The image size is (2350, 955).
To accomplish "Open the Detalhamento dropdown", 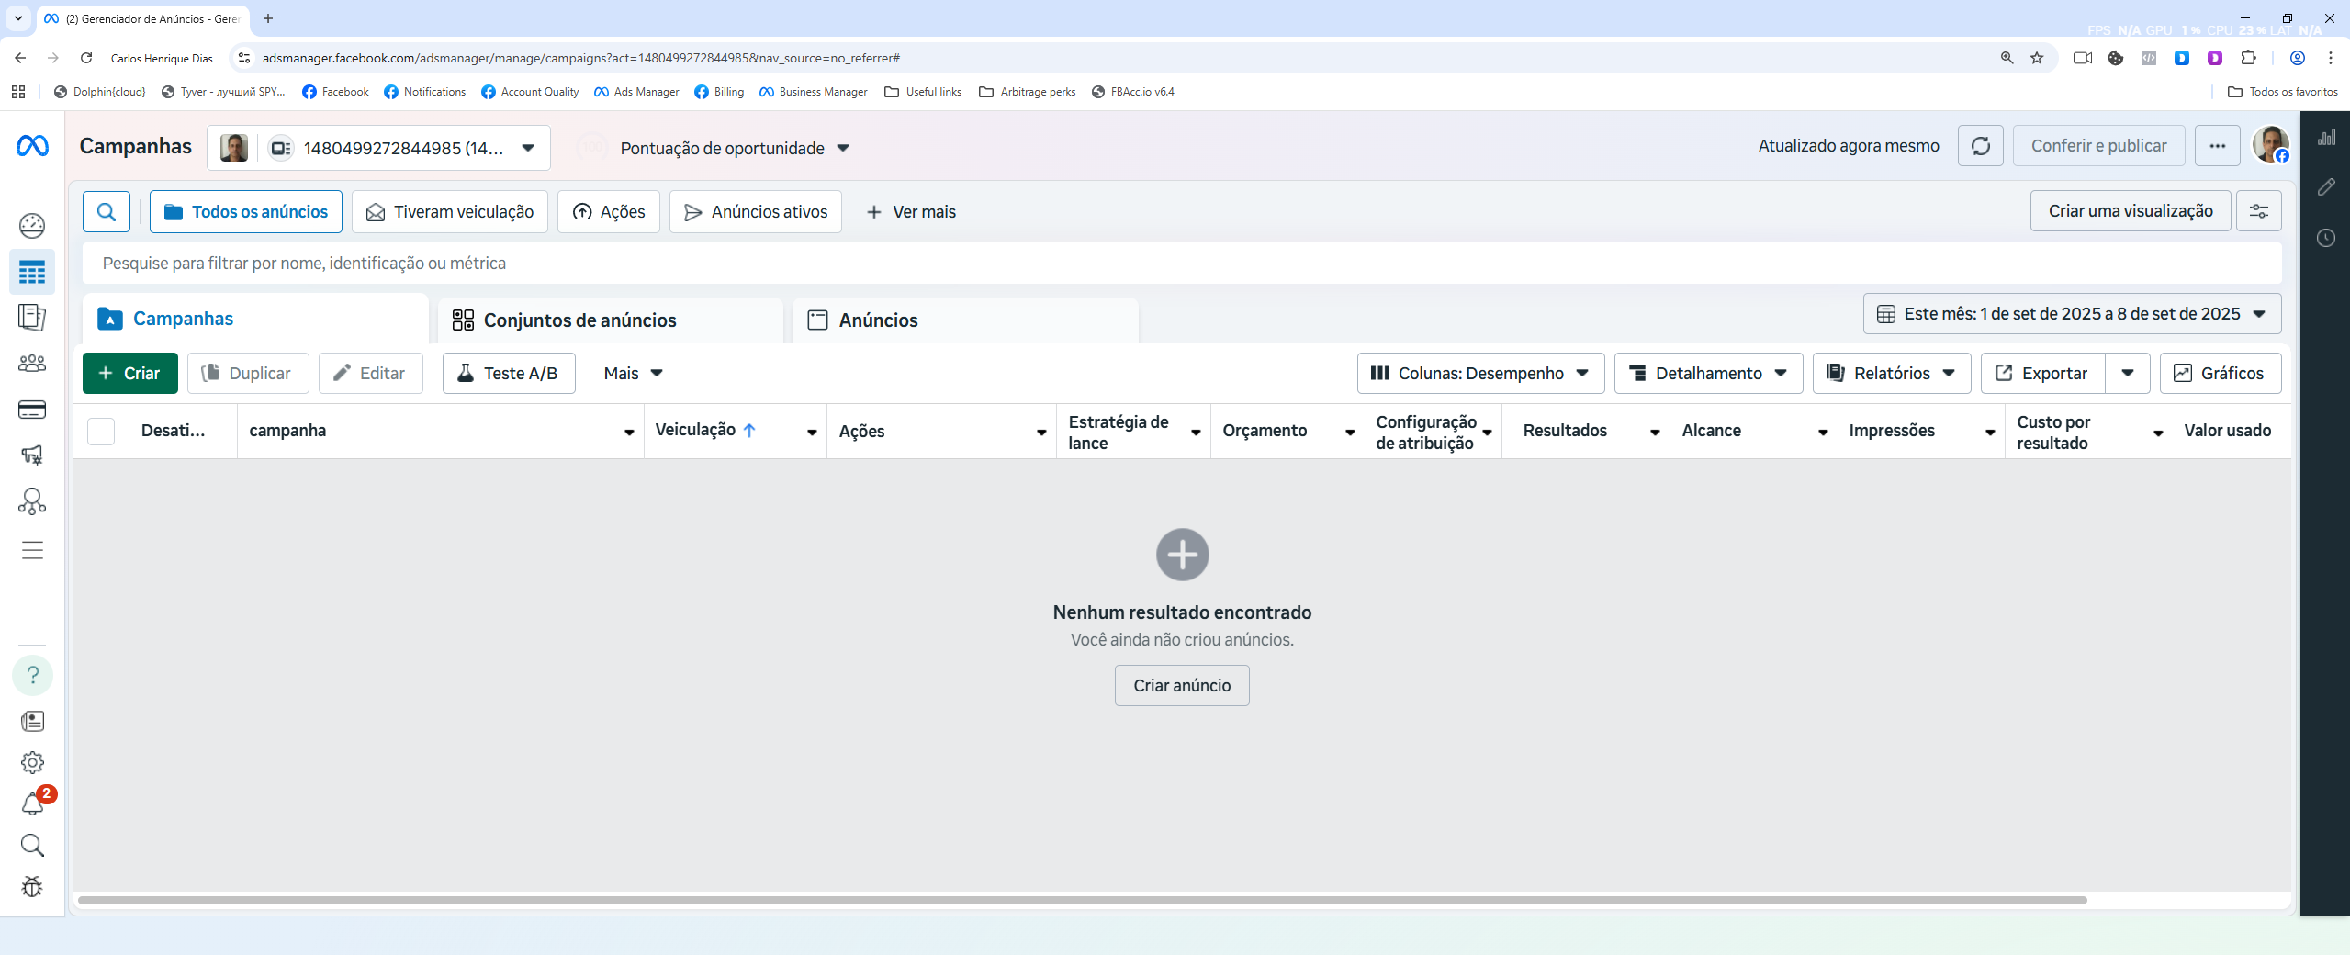I will click(x=1707, y=374).
